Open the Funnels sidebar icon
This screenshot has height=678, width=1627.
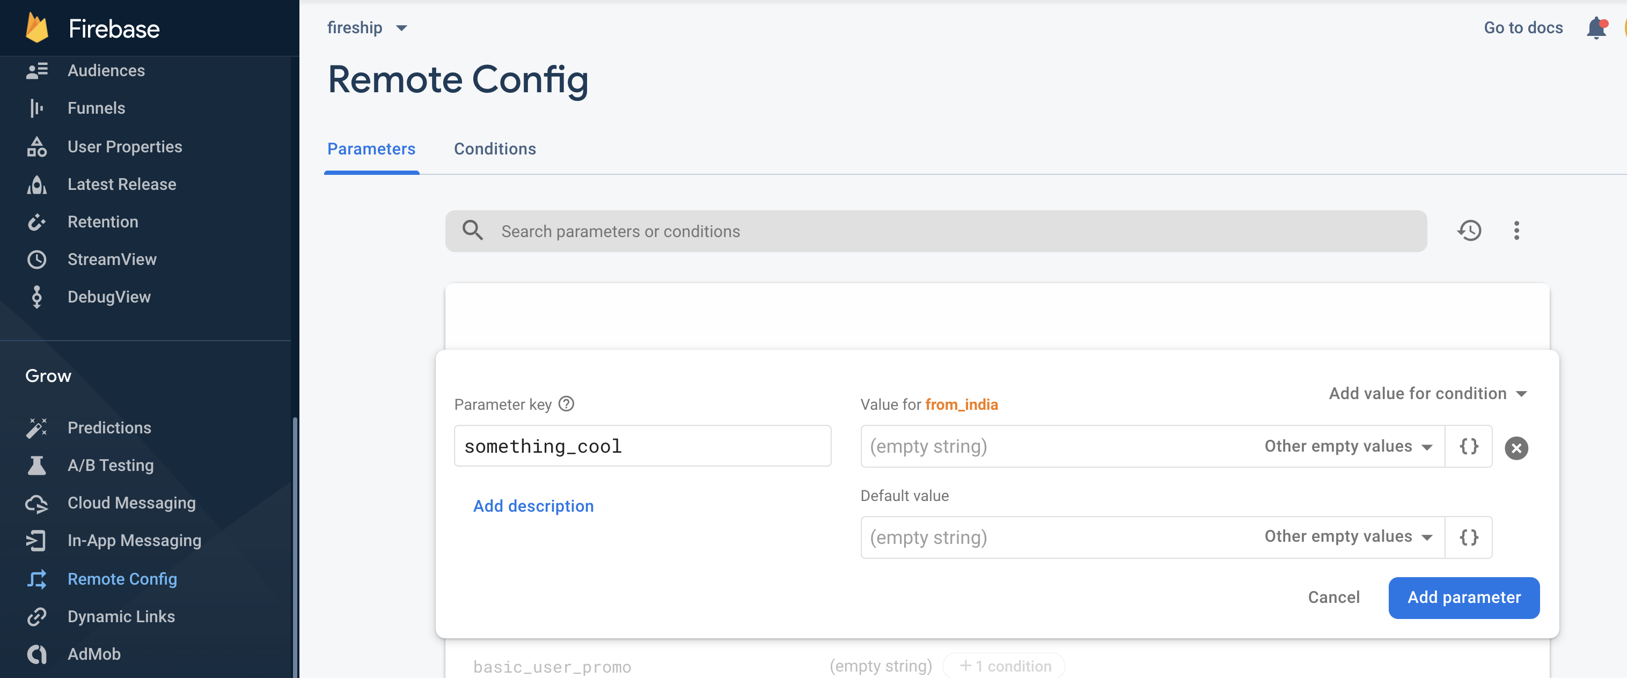click(36, 108)
